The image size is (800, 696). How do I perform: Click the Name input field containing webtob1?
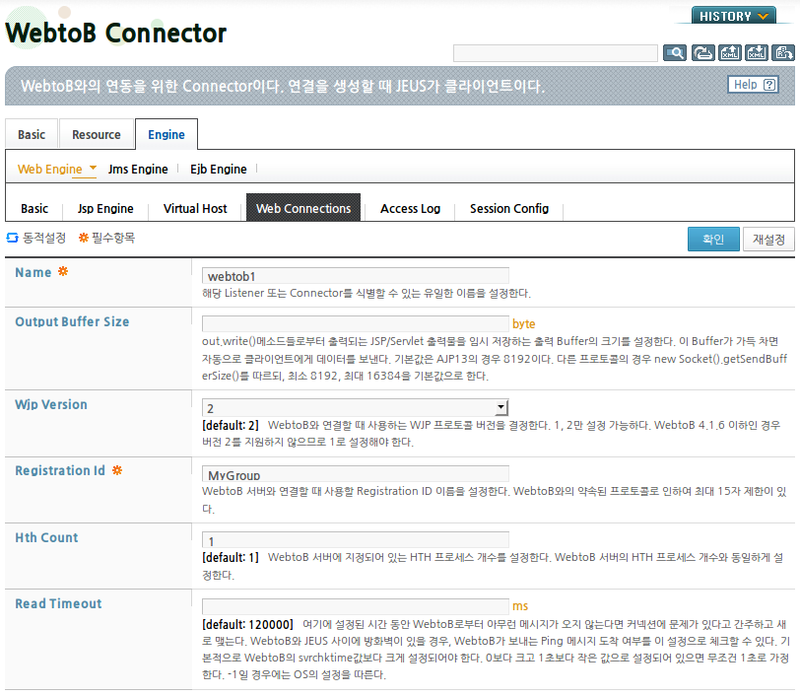pyautogui.click(x=355, y=276)
